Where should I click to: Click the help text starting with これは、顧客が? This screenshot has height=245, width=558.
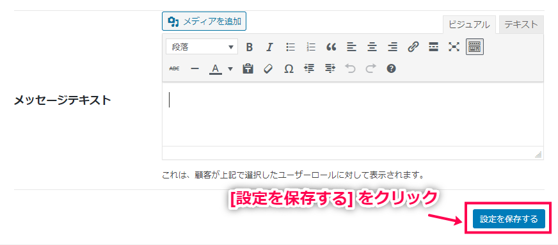294,175
